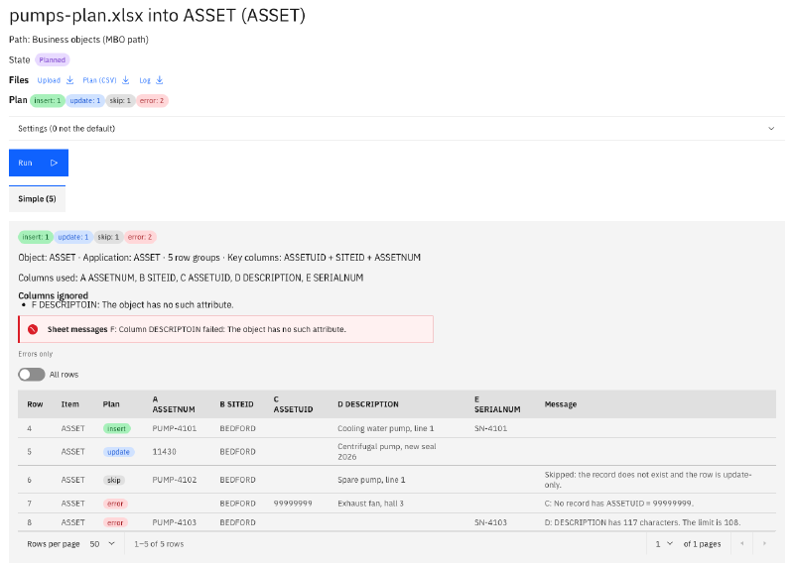794x563 pixels.
Task: Click the sheet panel's skip: 1 tag
Action: 108,237
